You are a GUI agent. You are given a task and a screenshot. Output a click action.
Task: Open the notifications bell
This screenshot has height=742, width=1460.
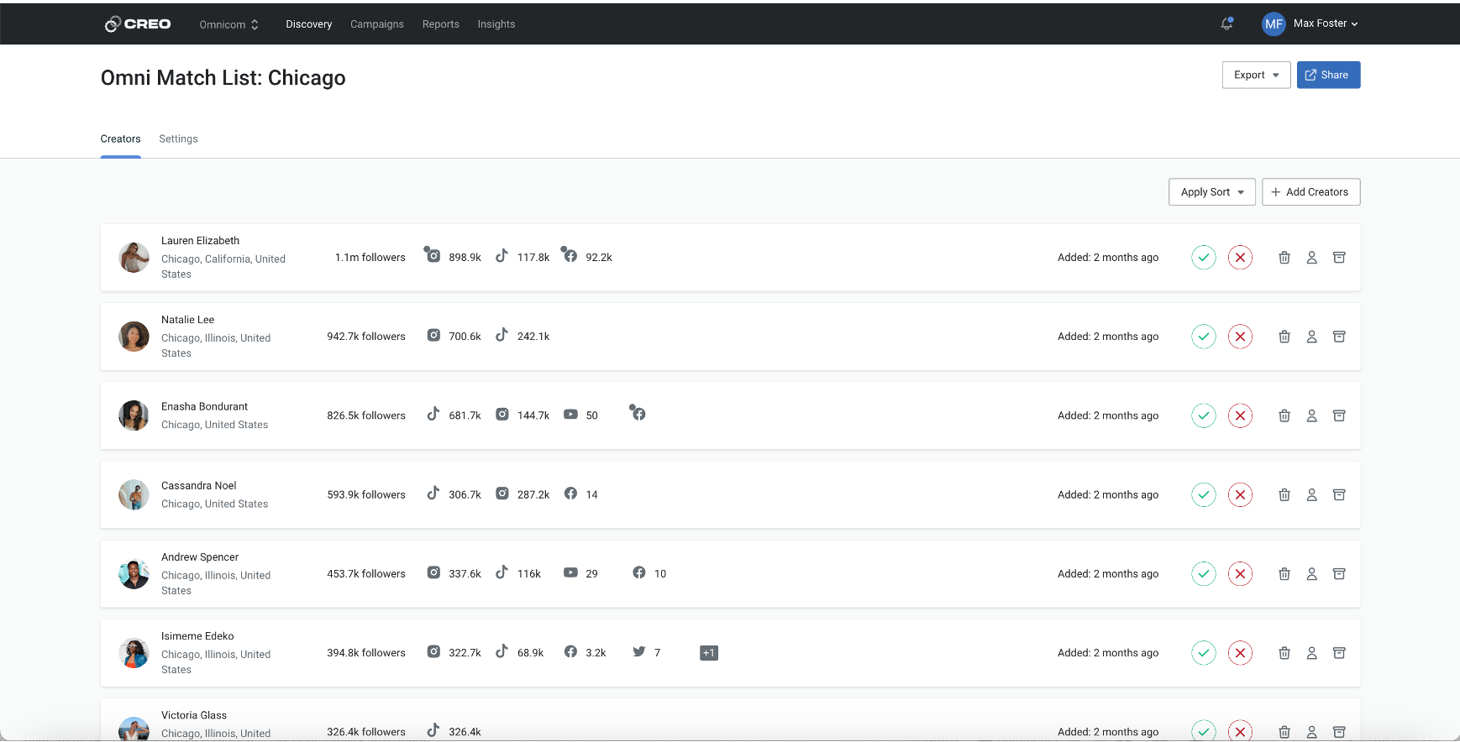click(x=1226, y=24)
